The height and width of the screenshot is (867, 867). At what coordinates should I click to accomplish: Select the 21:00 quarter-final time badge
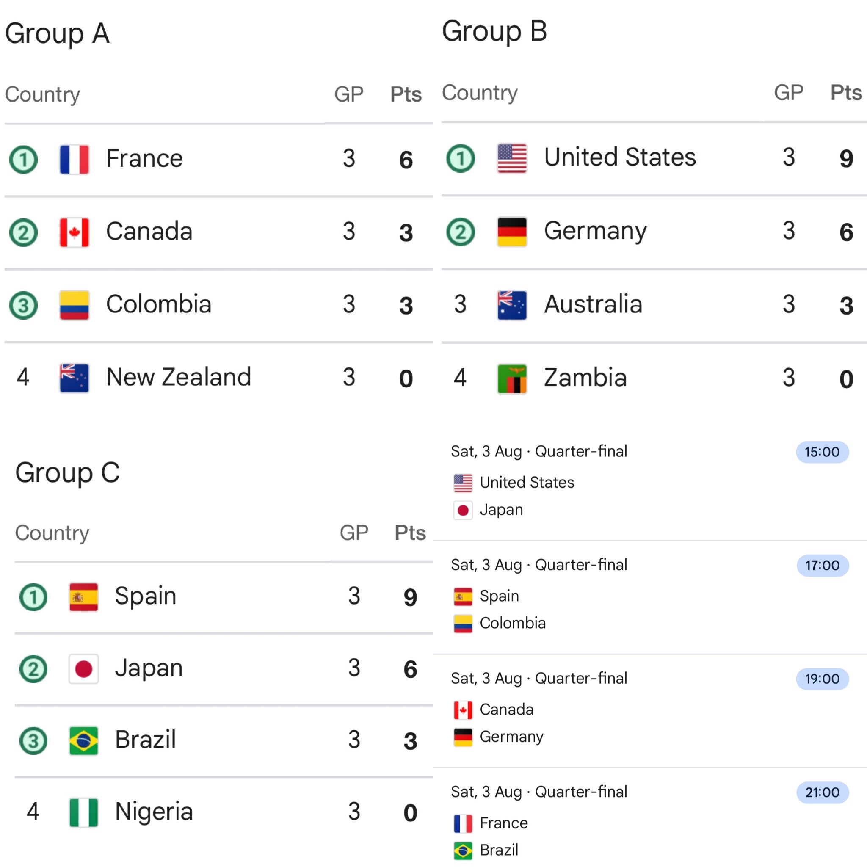[822, 792]
